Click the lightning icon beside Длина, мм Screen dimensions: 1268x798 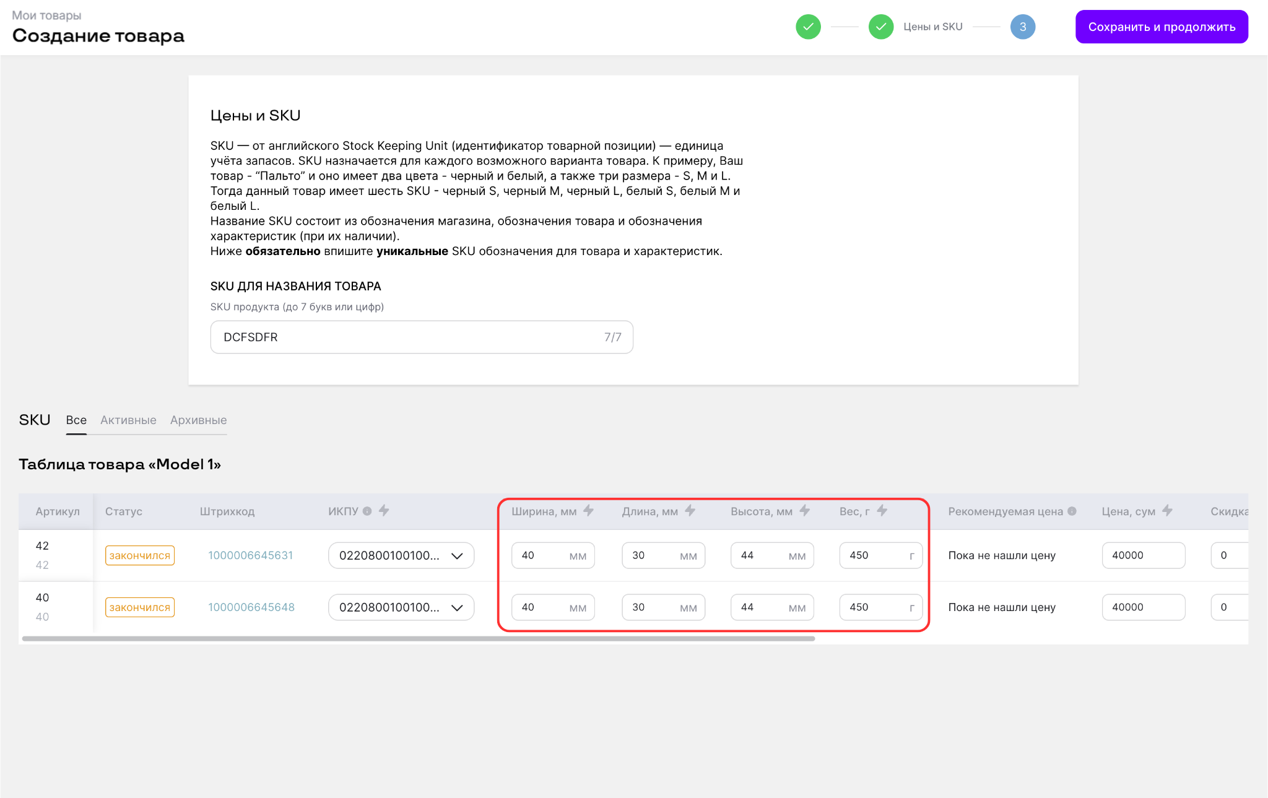coord(690,511)
